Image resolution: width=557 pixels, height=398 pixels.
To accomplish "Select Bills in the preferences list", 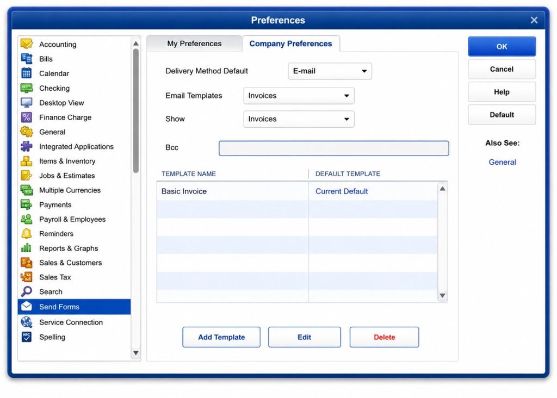I will click(x=74, y=59).
